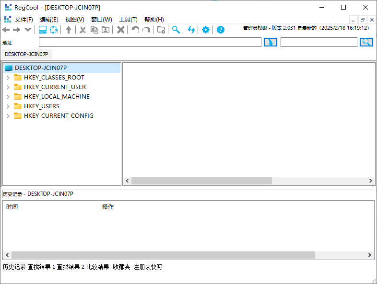This screenshot has width=377, height=284.
Task: Select the HKEY_CURRENT_USER key
Action: pos(55,87)
